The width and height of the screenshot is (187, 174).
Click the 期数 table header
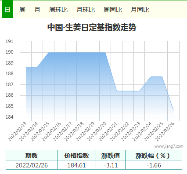tap(32, 156)
